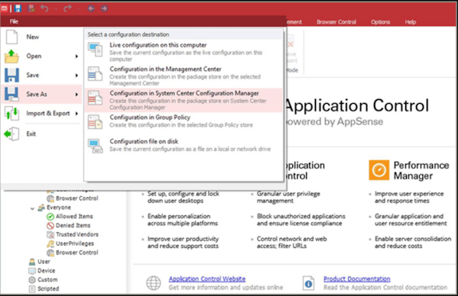Select the UserPrivileges node under Everyone
The width and height of the screenshot is (458, 296).
(70, 243)
